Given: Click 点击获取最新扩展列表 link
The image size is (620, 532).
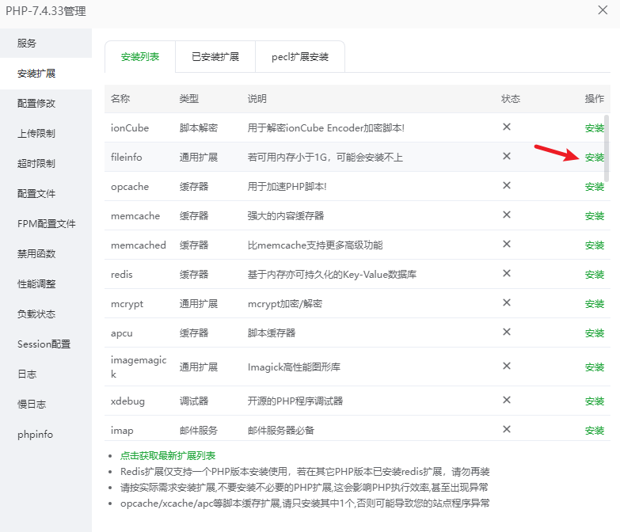Looking at the screenshot, I should 167,456.
